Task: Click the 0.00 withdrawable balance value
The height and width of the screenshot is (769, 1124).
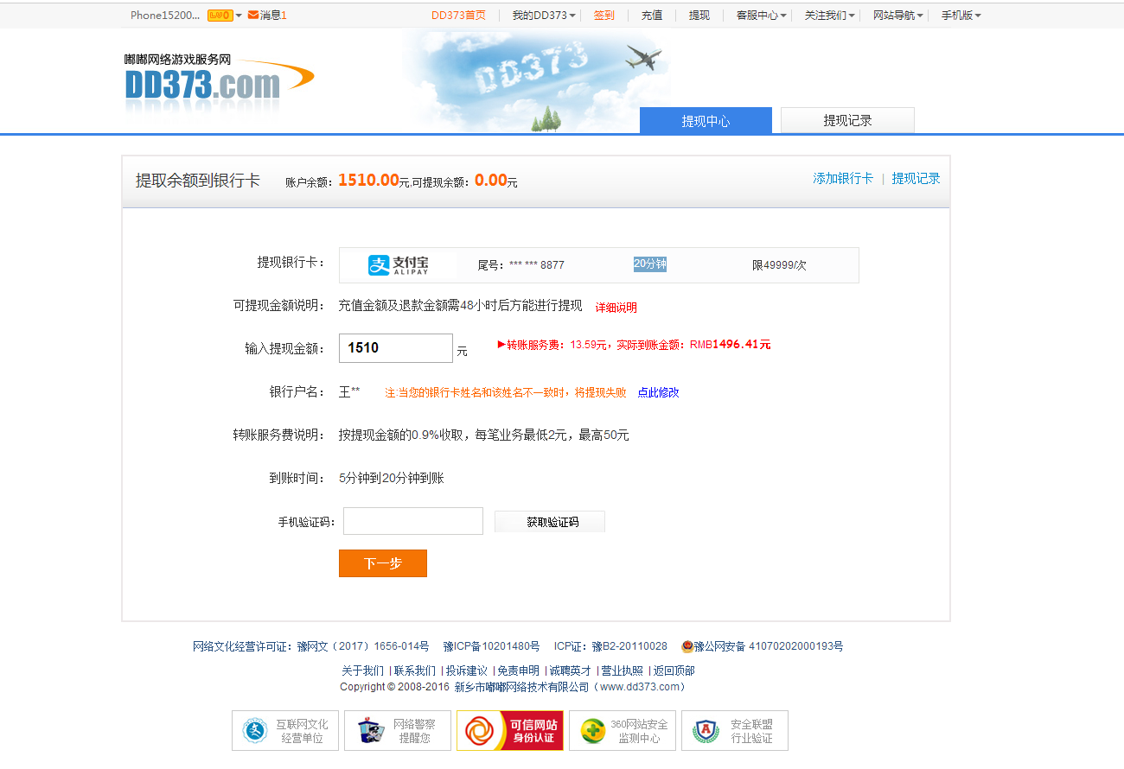Action: click(x=490, y=180)
